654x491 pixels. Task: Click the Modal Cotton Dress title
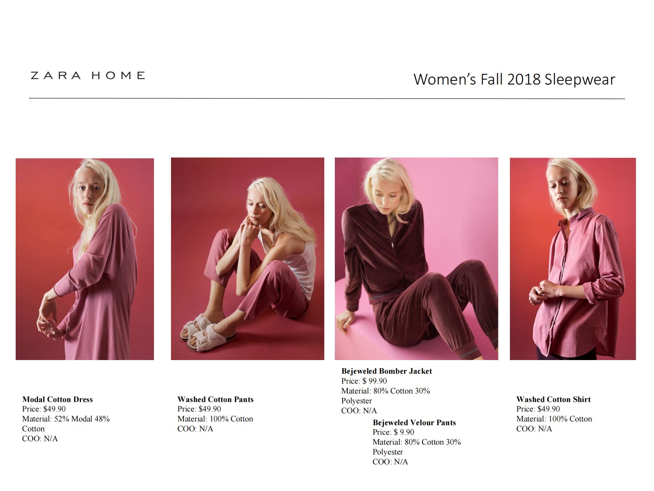[x=58, y=399]
